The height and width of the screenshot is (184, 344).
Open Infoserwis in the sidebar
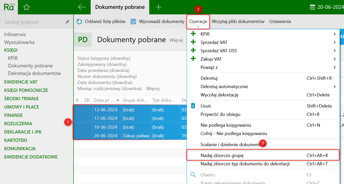15,34
